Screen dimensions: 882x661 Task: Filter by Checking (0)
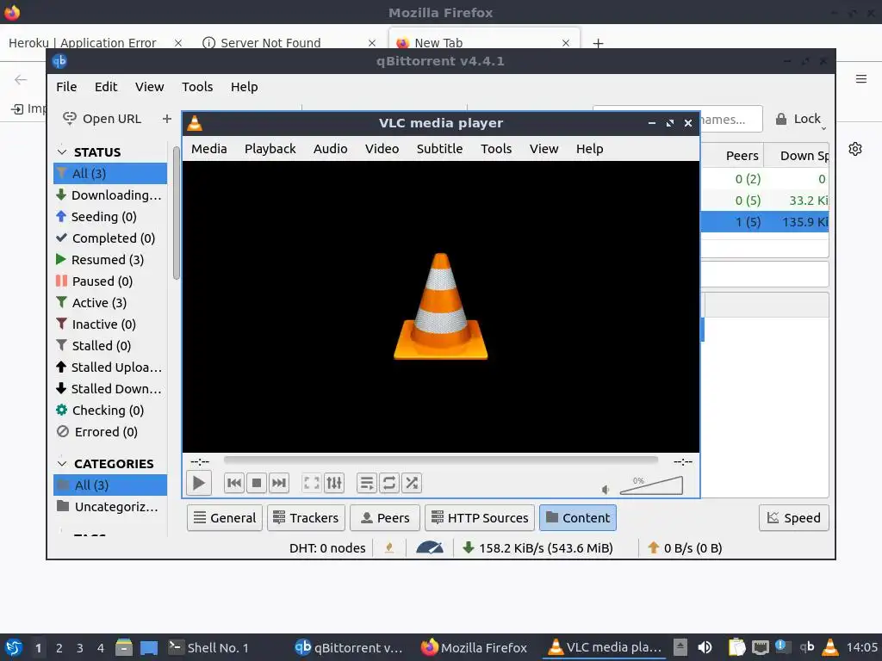(x=110, y=411)
